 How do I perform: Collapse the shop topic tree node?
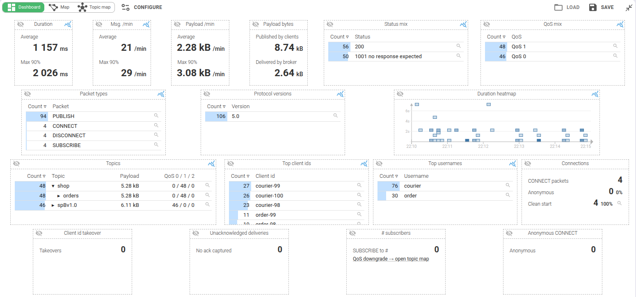[53, 186]
